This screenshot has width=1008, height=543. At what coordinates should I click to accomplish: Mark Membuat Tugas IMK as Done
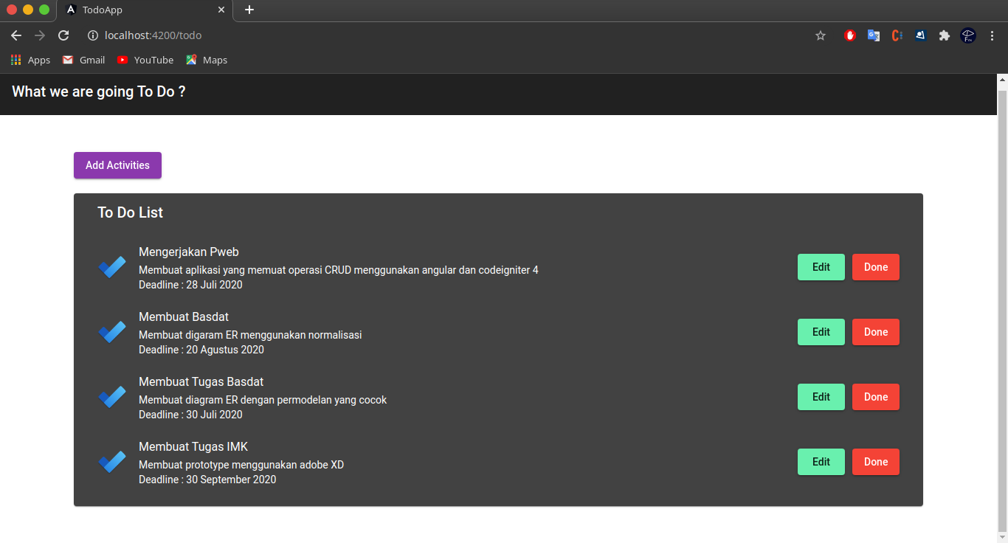point(876,462)
